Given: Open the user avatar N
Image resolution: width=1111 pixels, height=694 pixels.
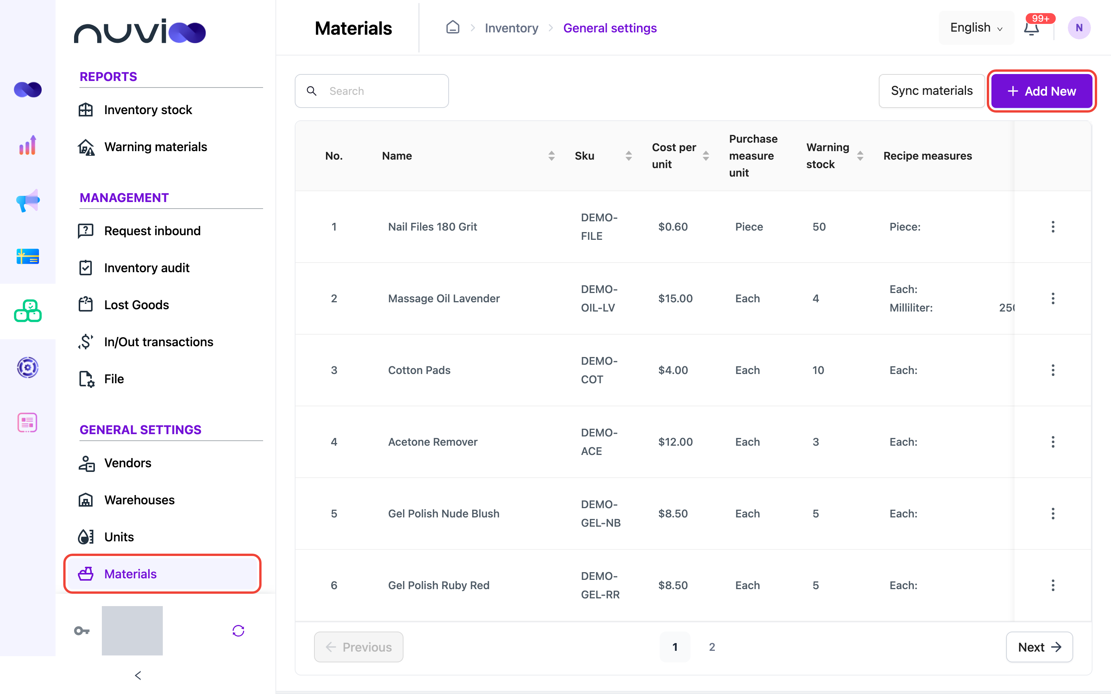Looking at the screenshot, I should pos(1079,27).
